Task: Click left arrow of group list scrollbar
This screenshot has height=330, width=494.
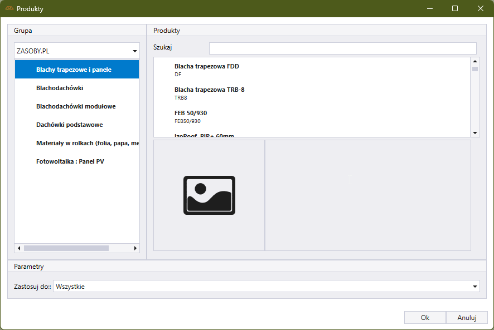Action: click(x=19, y=248)
